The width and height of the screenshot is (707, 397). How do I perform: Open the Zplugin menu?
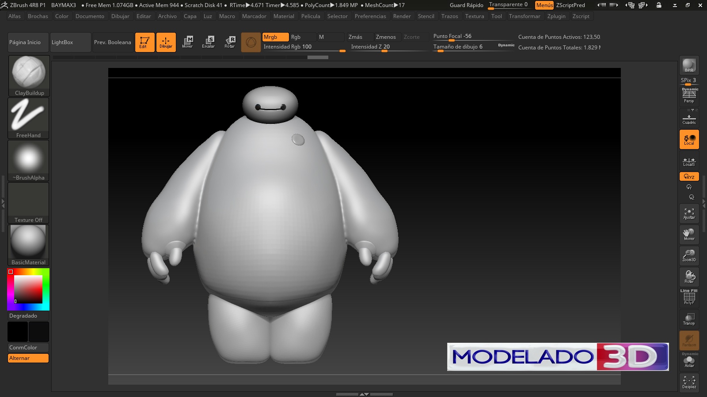click(x=556, y=16)
